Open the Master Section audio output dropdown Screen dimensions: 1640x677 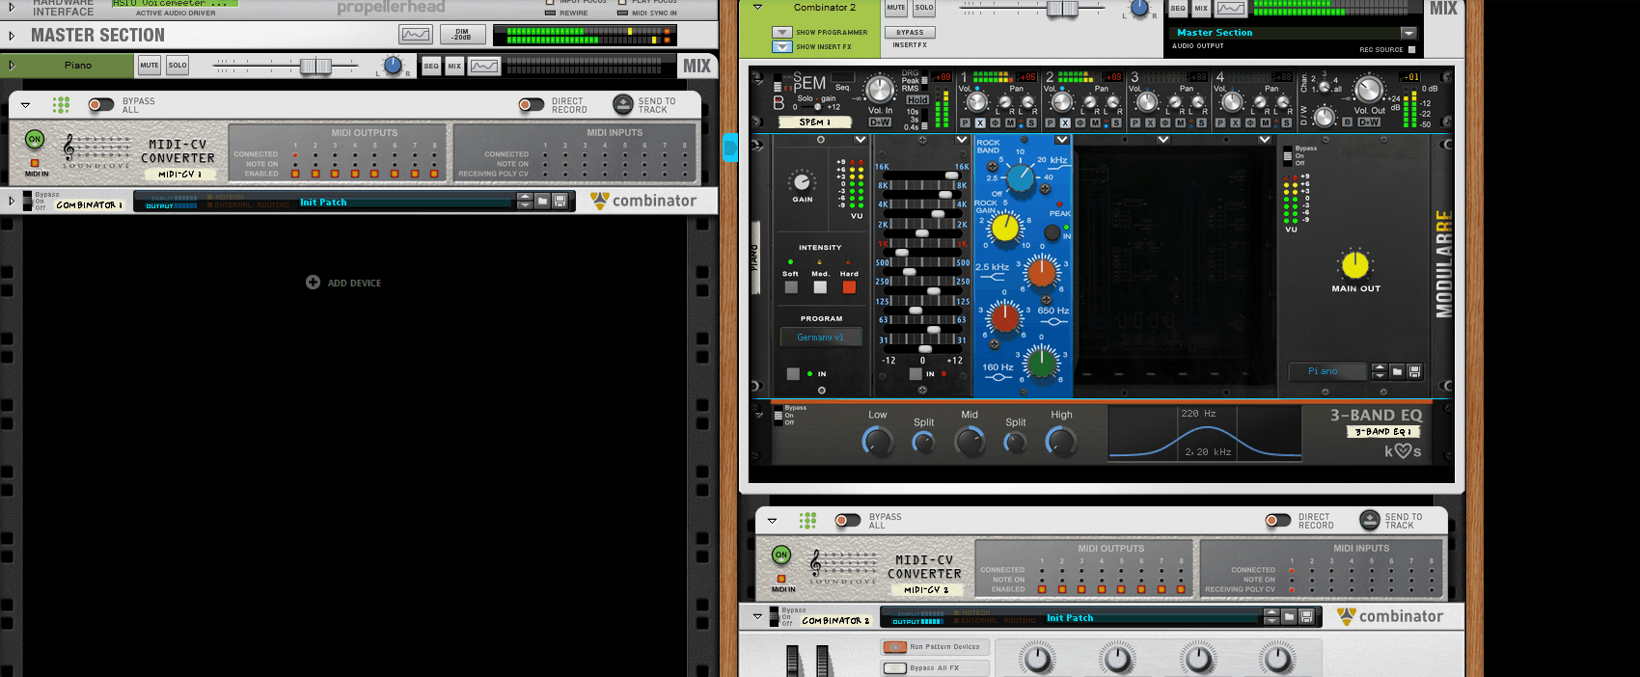coord(1408,33)
